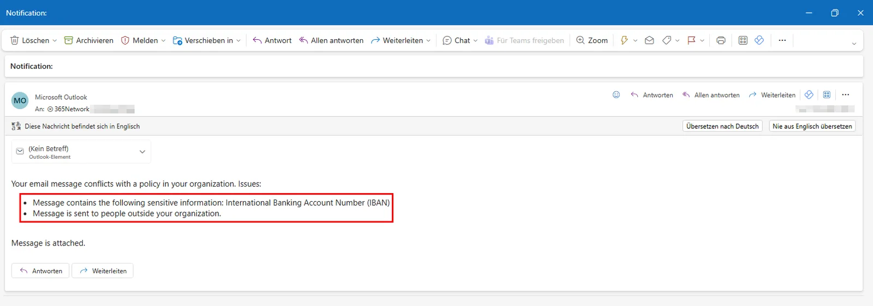Image resolution: width=873 pixels, height=306 pixels.
Task: Click Nie aus Englisch übersetzen button
Action: pos(812,126)
